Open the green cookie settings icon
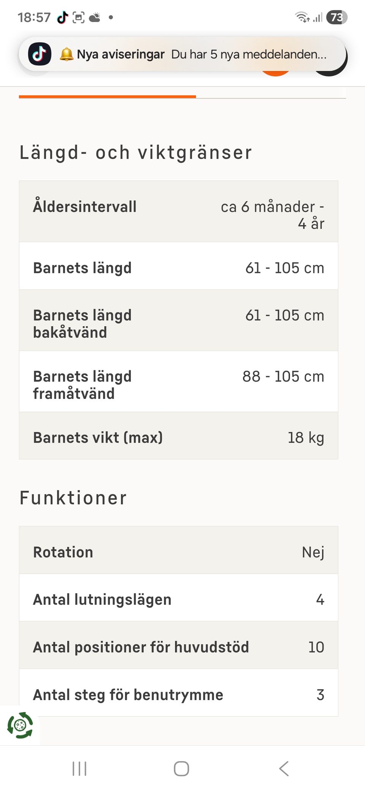The height and width of the screenshot is (791, 365). (x=20, y=725)
